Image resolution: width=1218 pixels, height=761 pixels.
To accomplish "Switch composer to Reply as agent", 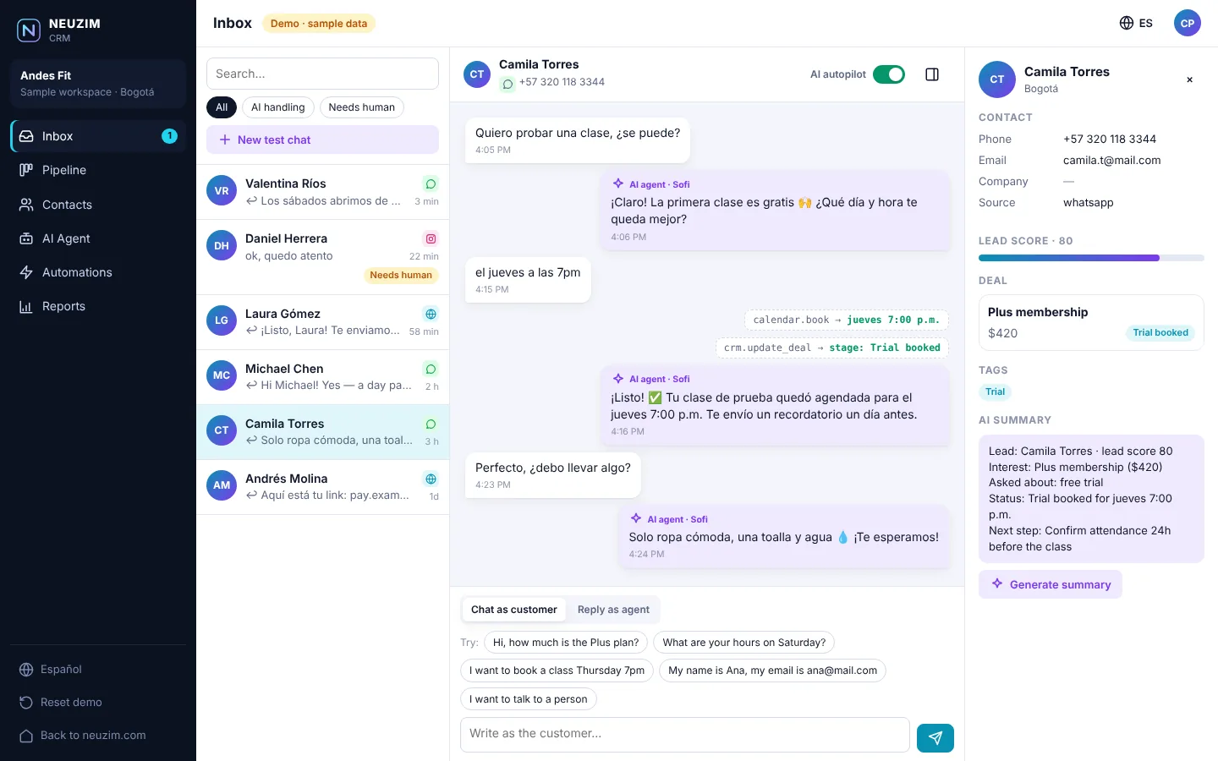I will coord(613,610).
